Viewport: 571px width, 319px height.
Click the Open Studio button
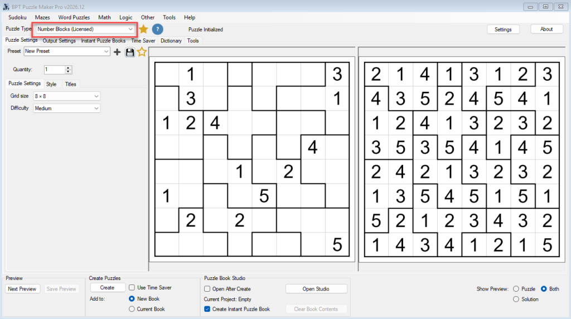click(x=316, y=289)
